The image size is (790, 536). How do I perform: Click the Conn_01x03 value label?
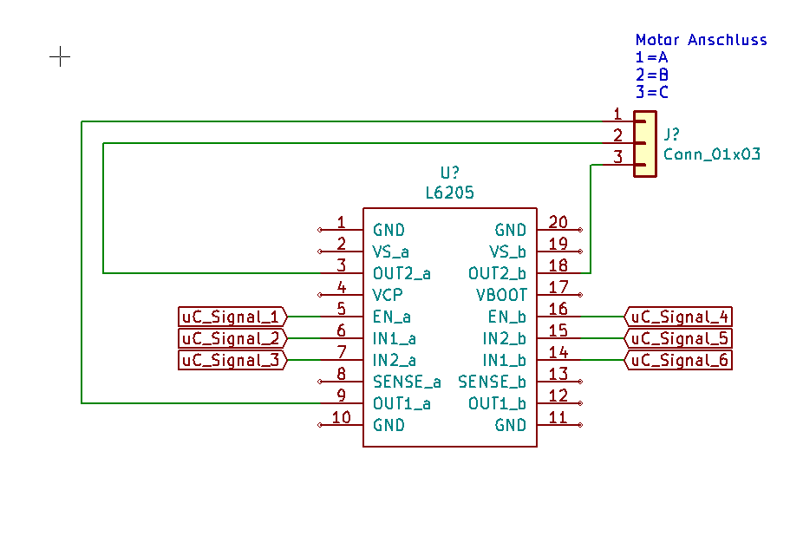click(x=711, y=154)
